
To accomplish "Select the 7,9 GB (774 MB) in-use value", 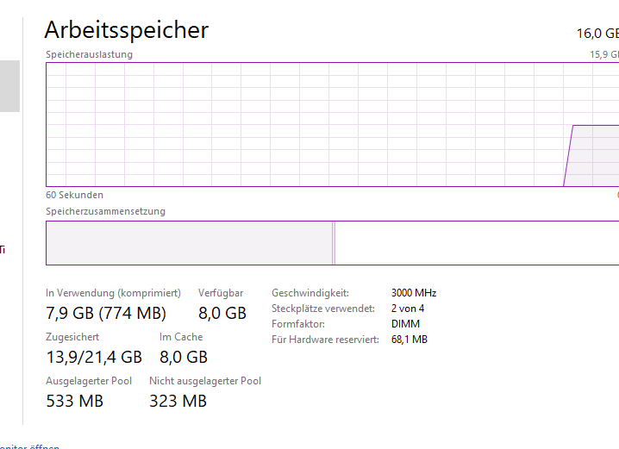I will pos(106,313).
